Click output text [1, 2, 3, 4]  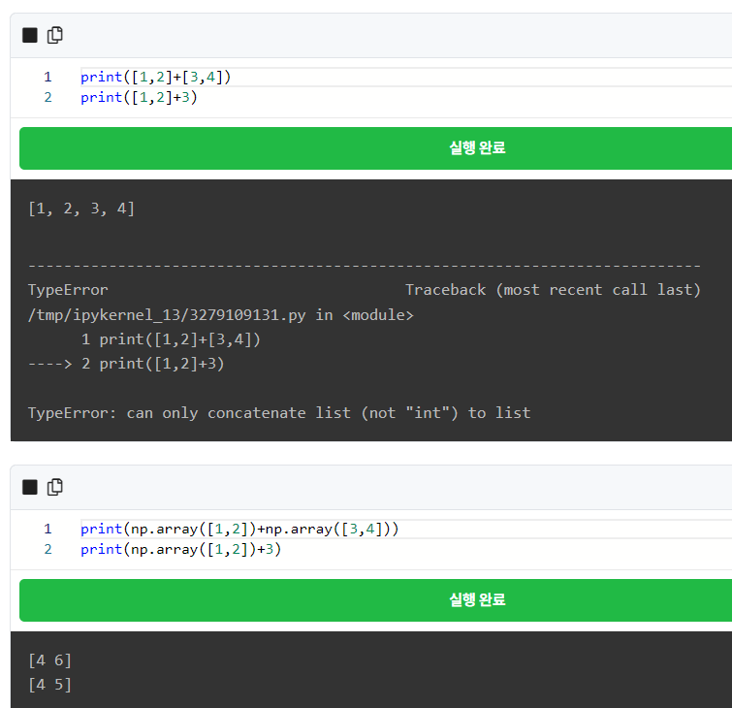click(x=81, y=209)
